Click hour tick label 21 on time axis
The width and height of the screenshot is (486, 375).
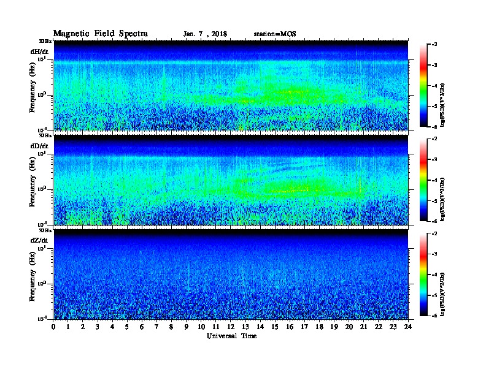point(364,327)
